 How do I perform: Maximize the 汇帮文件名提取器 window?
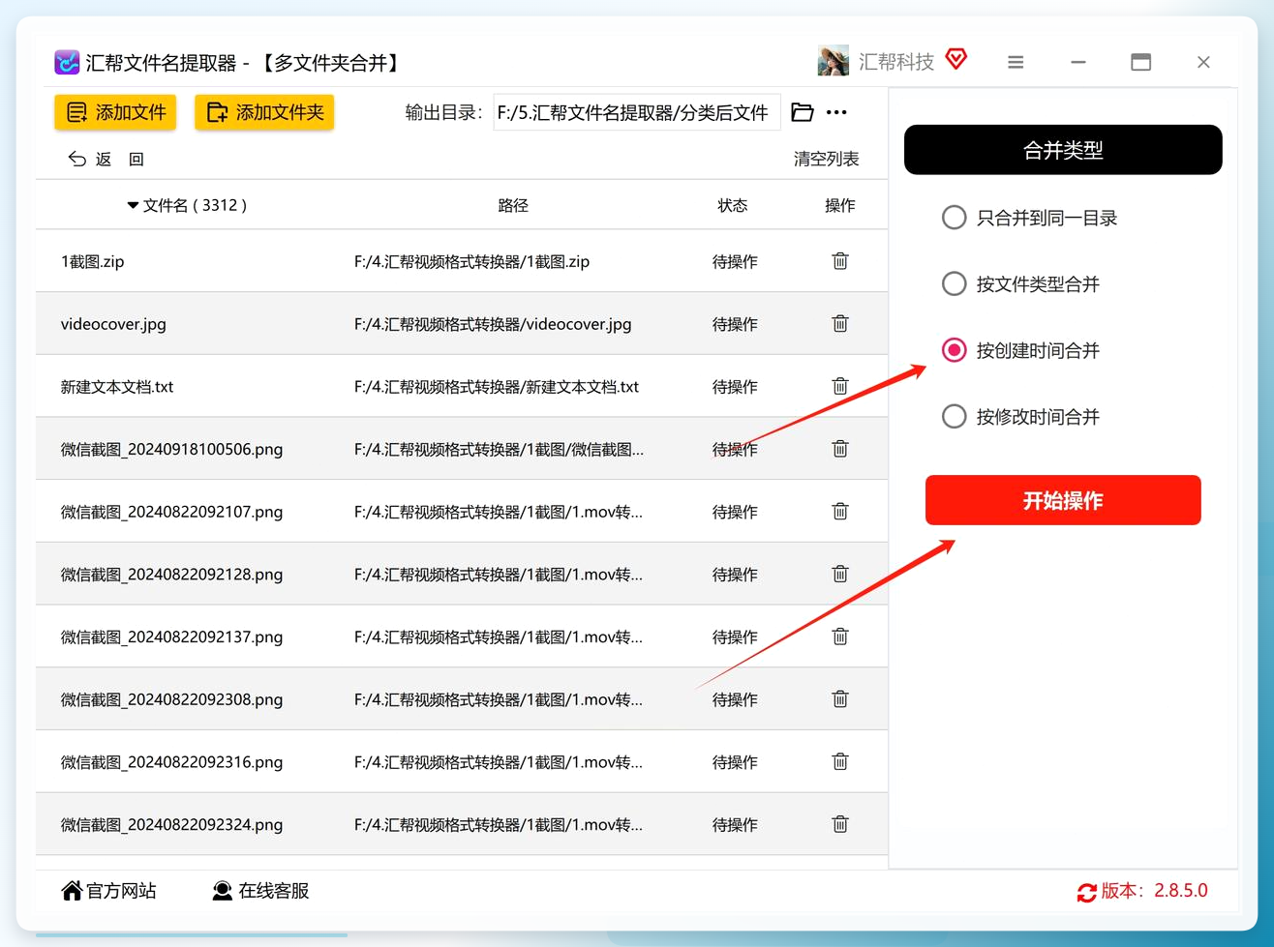point(1141,62)
